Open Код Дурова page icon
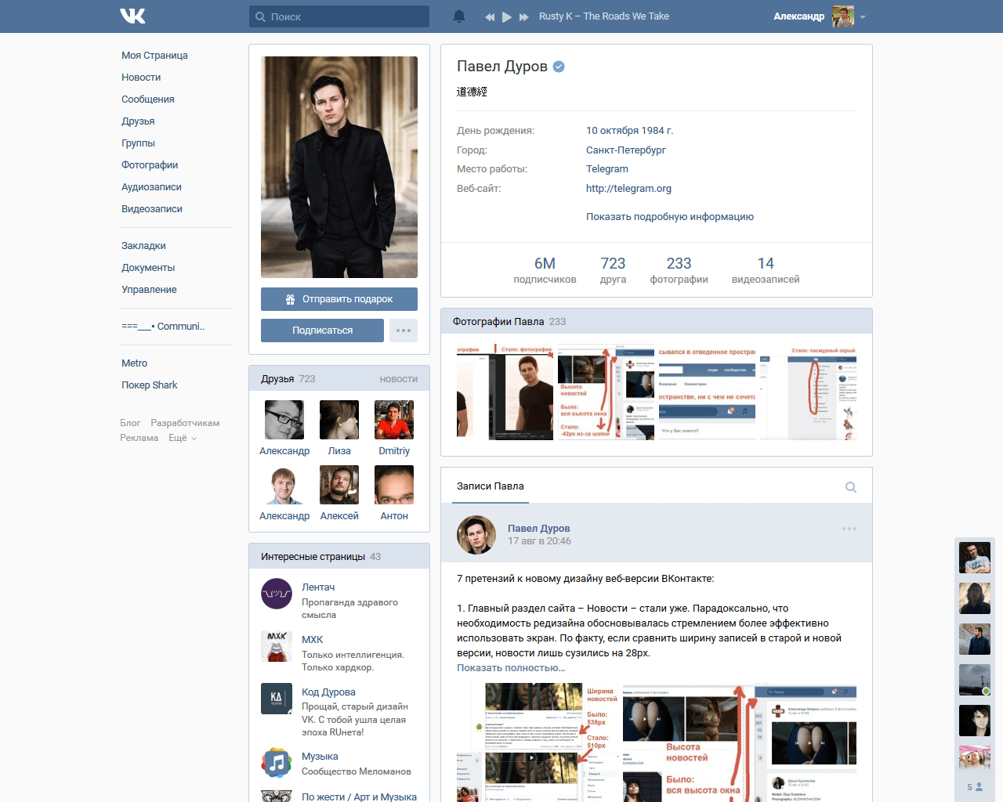 [x=277, y=699]
